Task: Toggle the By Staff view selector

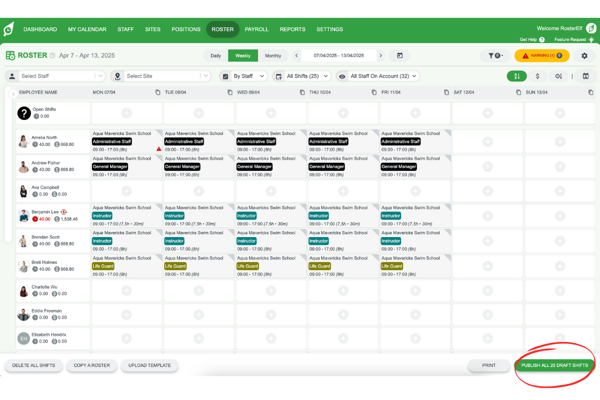Action: [243, 76]
